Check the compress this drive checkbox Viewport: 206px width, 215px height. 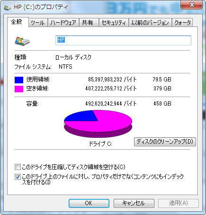(x=18, y=167)
